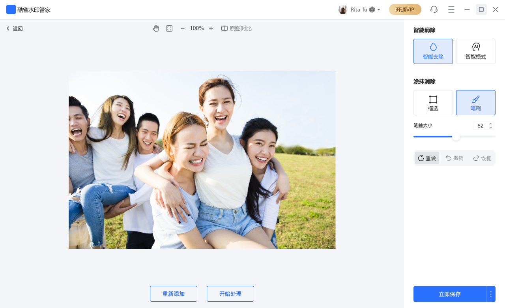This screenshot has width=505, height=308.
Task: Switch to 智能模式 AI mode
Action: tap(475, 51)
